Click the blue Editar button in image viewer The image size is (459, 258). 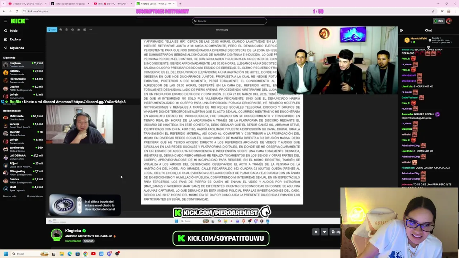pyautogui.click(x=52, y=30)
